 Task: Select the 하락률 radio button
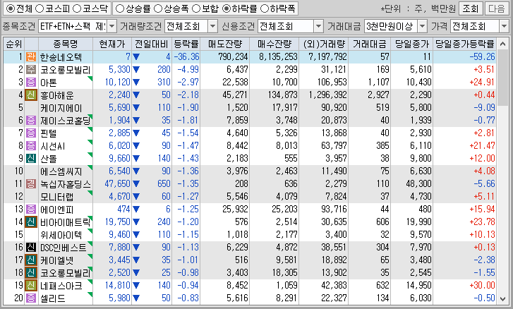(x=227, y=8)
